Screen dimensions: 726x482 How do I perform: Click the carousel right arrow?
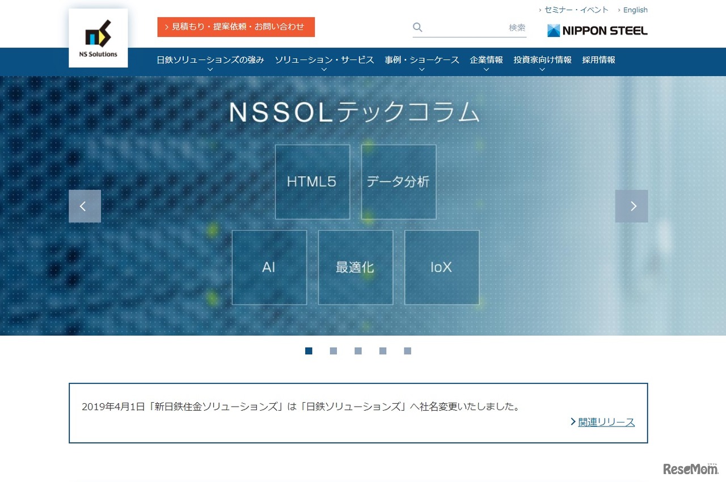click(x=631, y=206)
